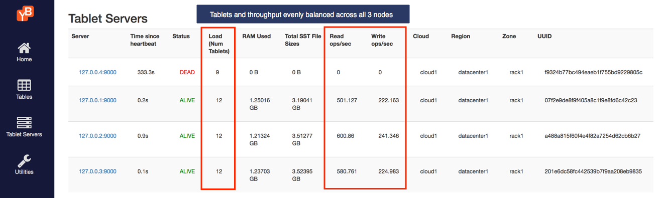Open the Utilities wrench icon
Screen dimensions: 659x198
point(24,161)
